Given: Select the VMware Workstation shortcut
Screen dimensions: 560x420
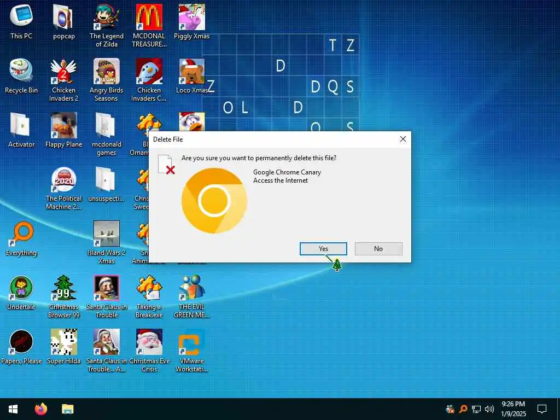Looking at the screenshot, I should (x=192, y=352).
